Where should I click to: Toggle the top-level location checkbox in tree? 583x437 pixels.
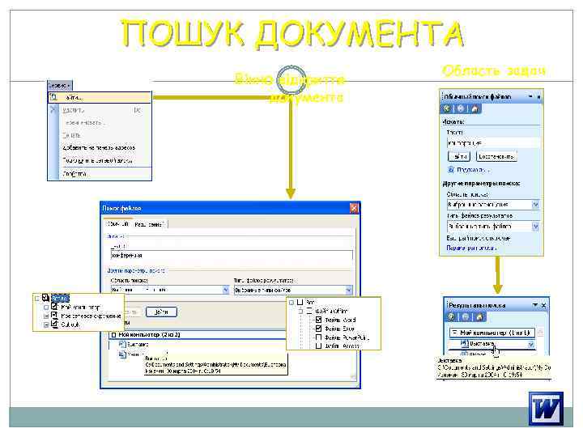click(45, 298)
